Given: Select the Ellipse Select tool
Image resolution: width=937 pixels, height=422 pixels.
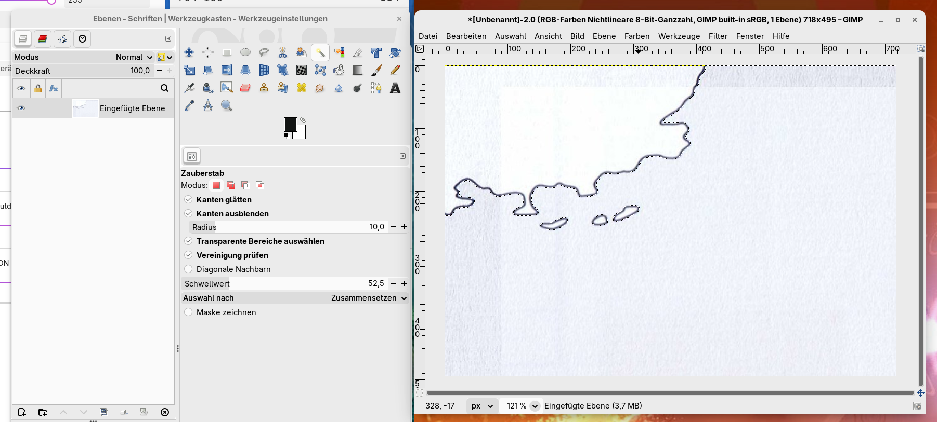Looking at the screenshot, I should click(245, 52).
